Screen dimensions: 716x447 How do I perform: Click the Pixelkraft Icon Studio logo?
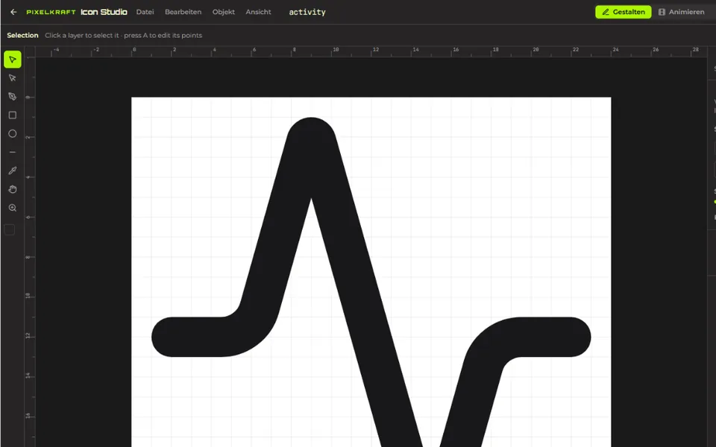click(x=77, y=12)
